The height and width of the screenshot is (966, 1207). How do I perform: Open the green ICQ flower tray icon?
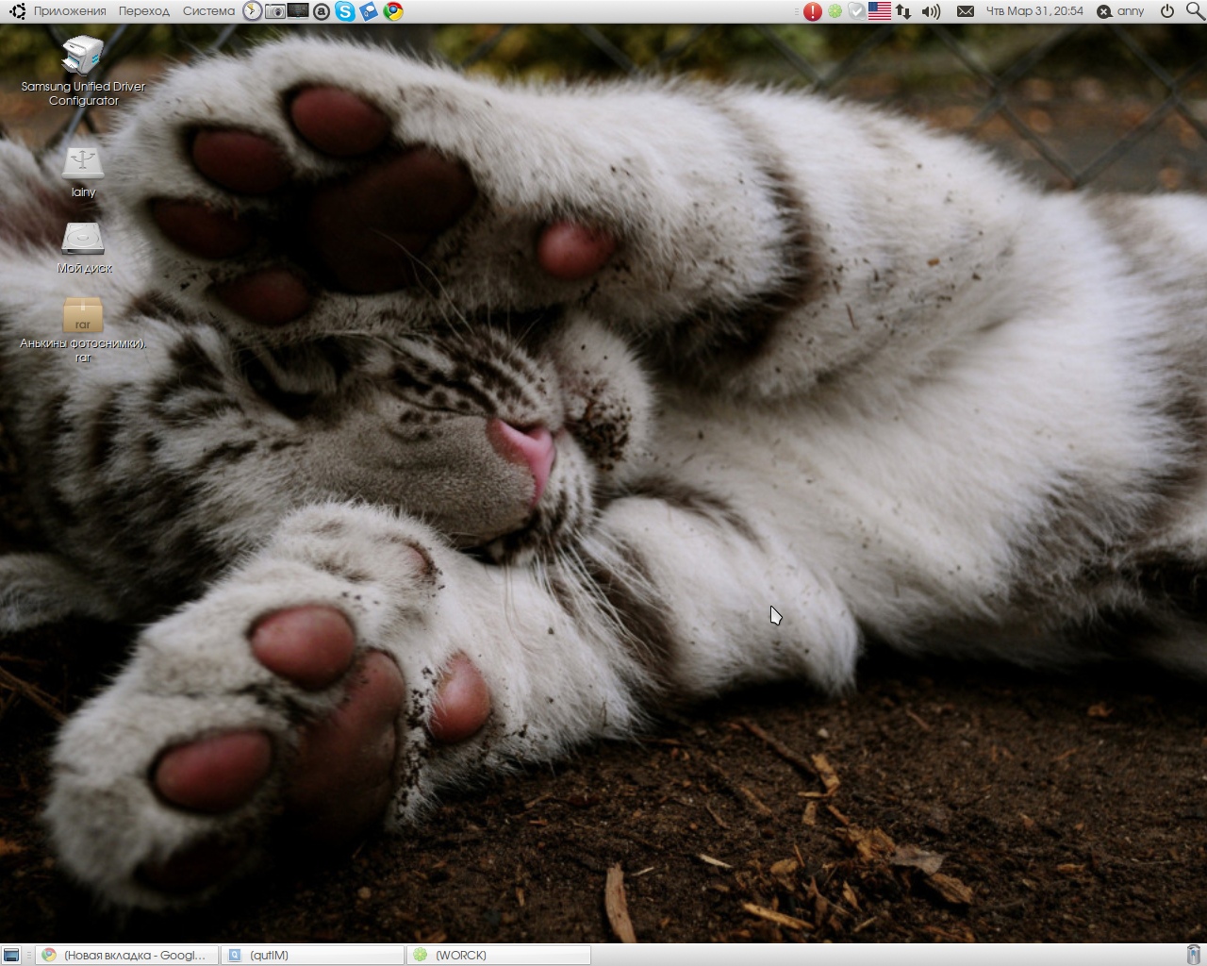[835, 11]
